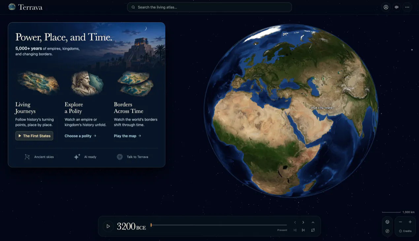Screen dimensions: 419x241
Task: Open the user account icon
Action: click(386, 7)
